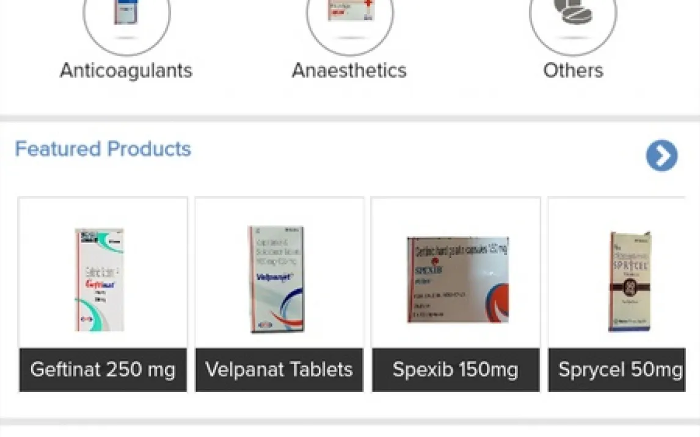Open the Others category label
The width and height of the screenshot is (700, 437).
(x=573, y=71)
